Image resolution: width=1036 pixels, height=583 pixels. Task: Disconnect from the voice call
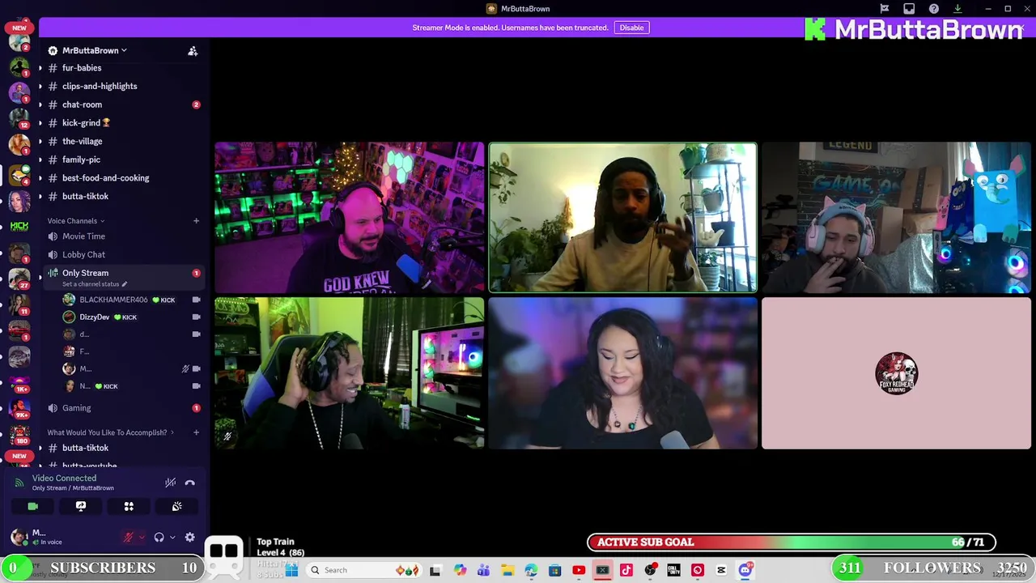click(x=190, y=483)
